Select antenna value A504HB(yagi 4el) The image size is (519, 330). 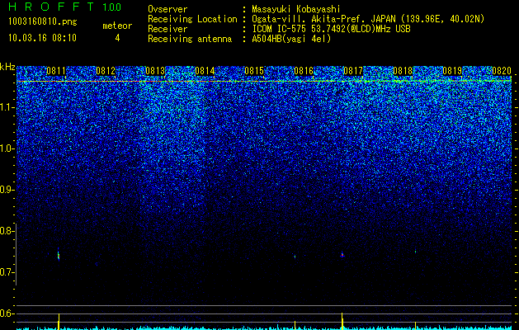point(291,39)
